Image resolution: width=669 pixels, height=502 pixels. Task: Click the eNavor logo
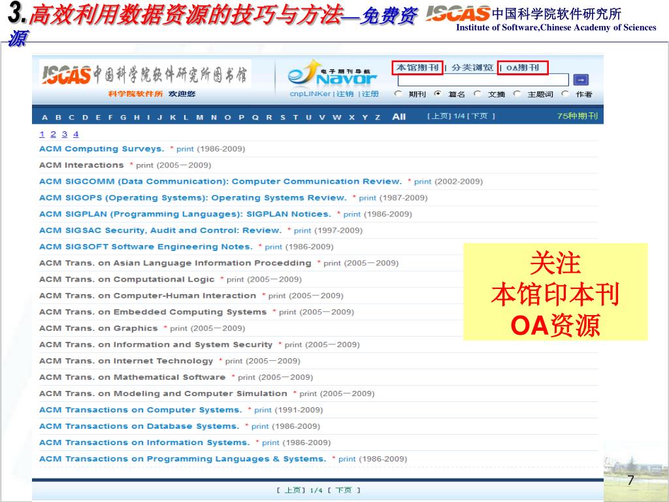(333, 73)
